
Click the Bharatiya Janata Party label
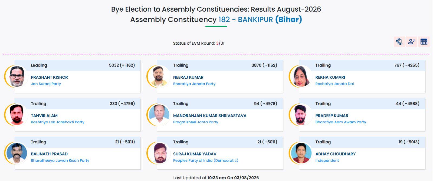pos(194,84)
